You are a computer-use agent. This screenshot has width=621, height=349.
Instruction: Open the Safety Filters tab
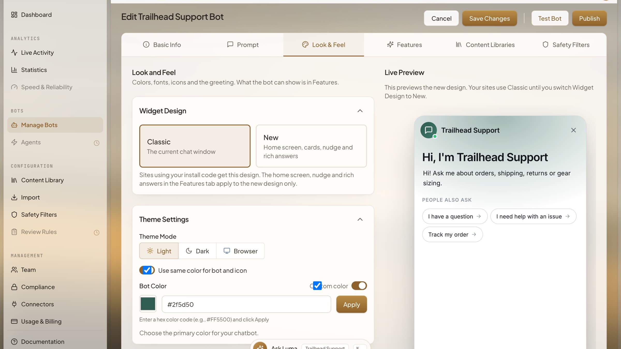coord(566,45)
